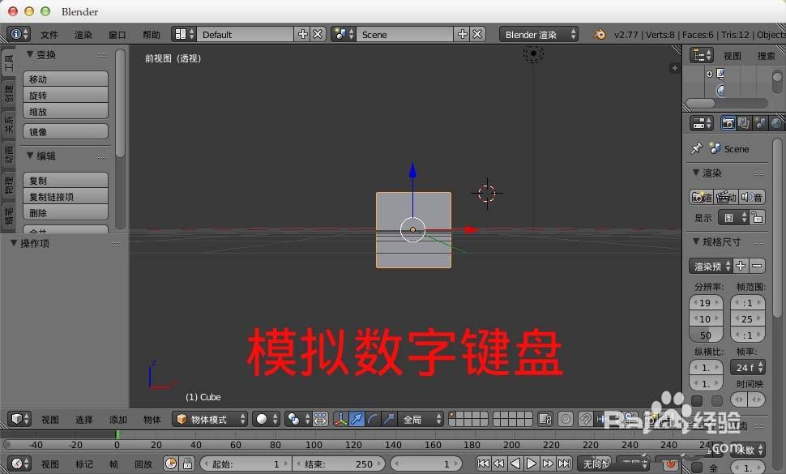Click the 移动 button in the tool shelf

(66, 79)
